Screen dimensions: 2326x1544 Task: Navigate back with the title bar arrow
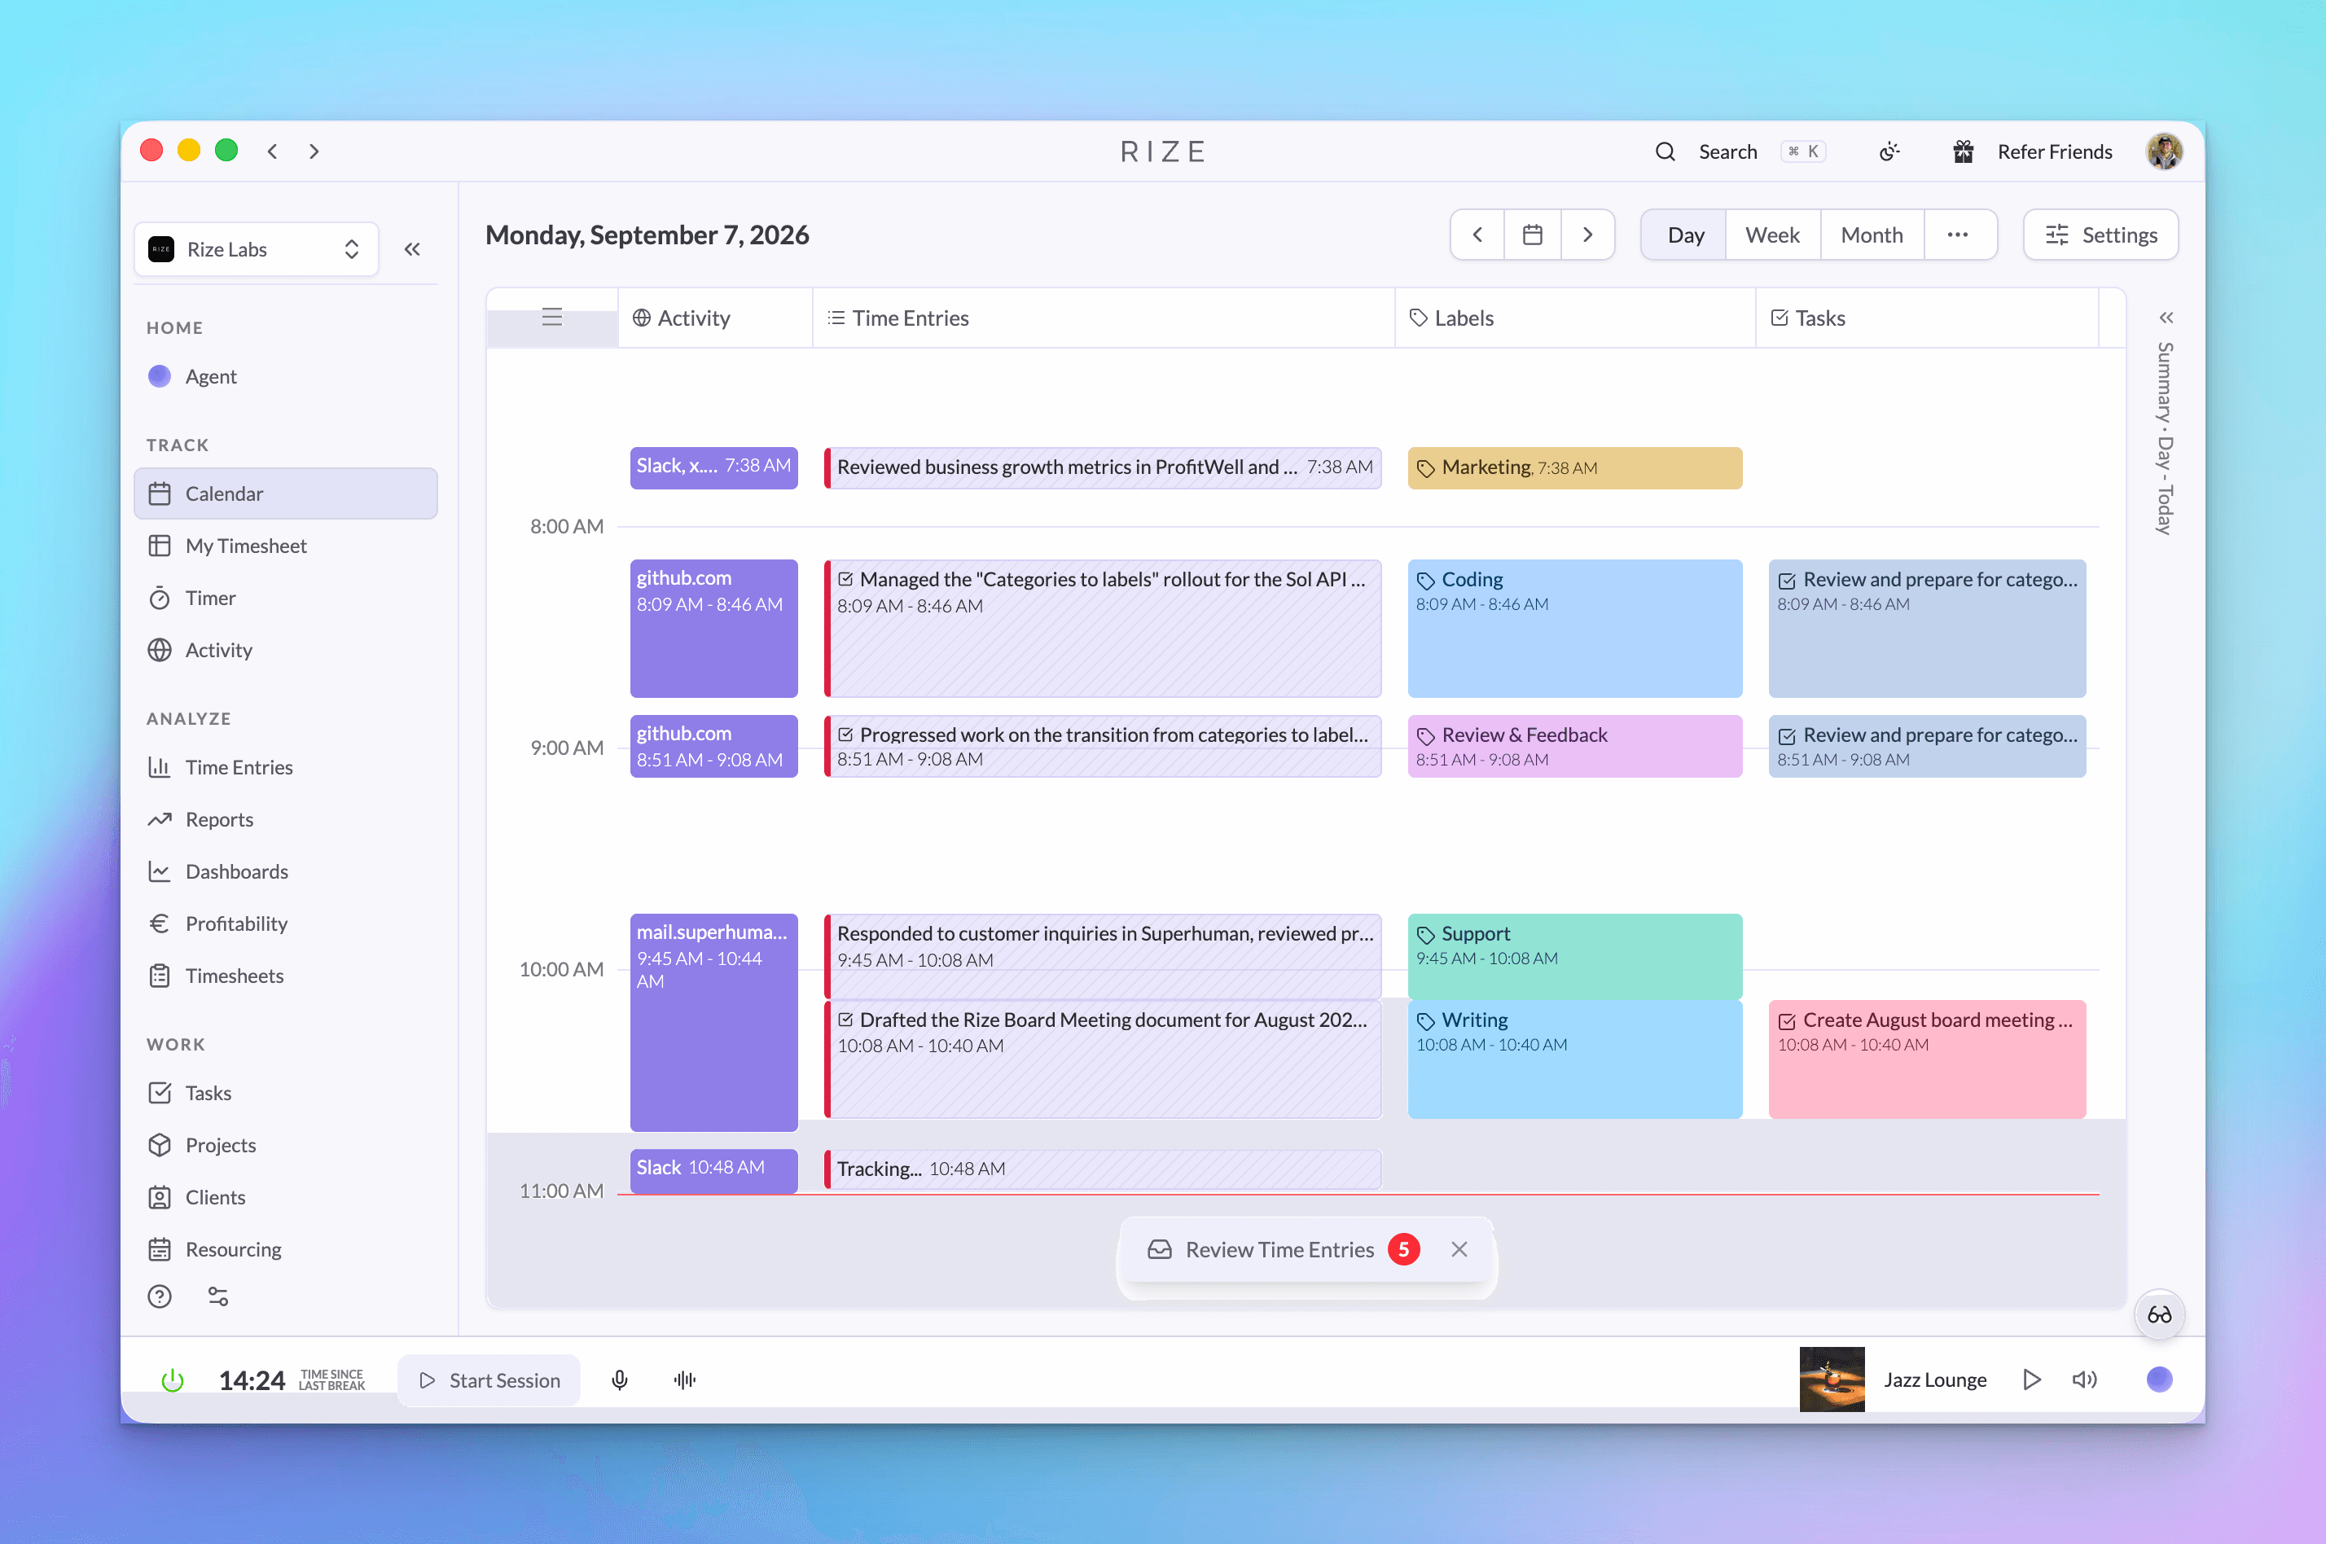(273, 151)
